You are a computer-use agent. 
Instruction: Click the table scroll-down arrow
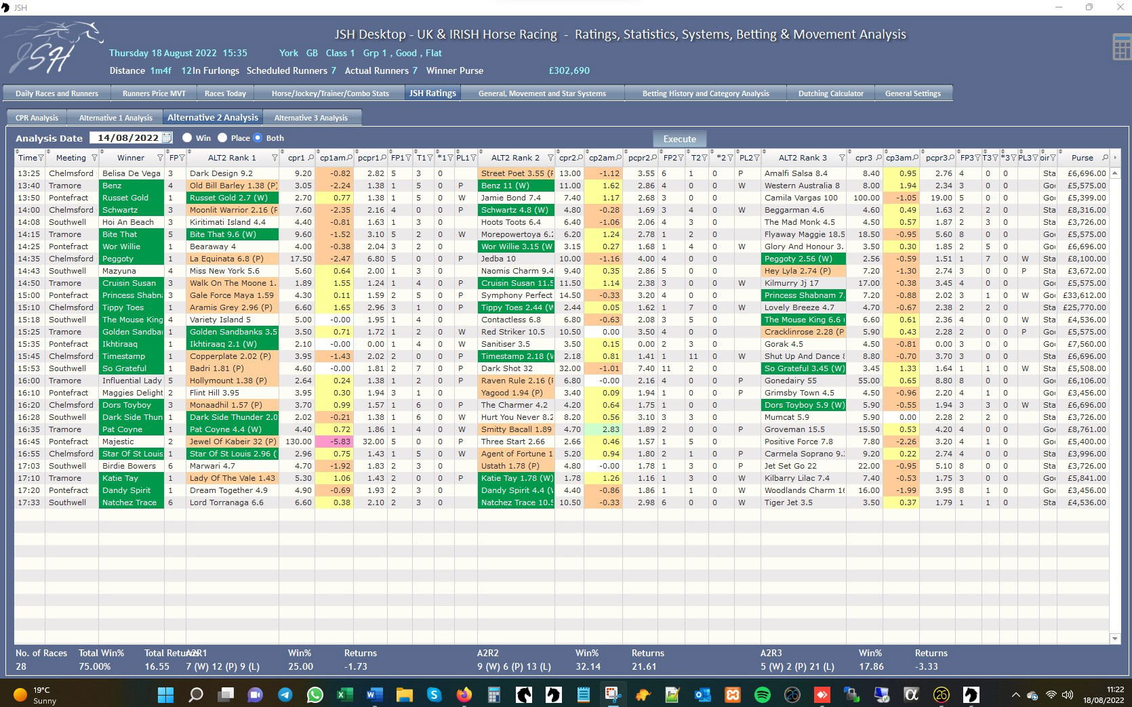point(1115,639)
